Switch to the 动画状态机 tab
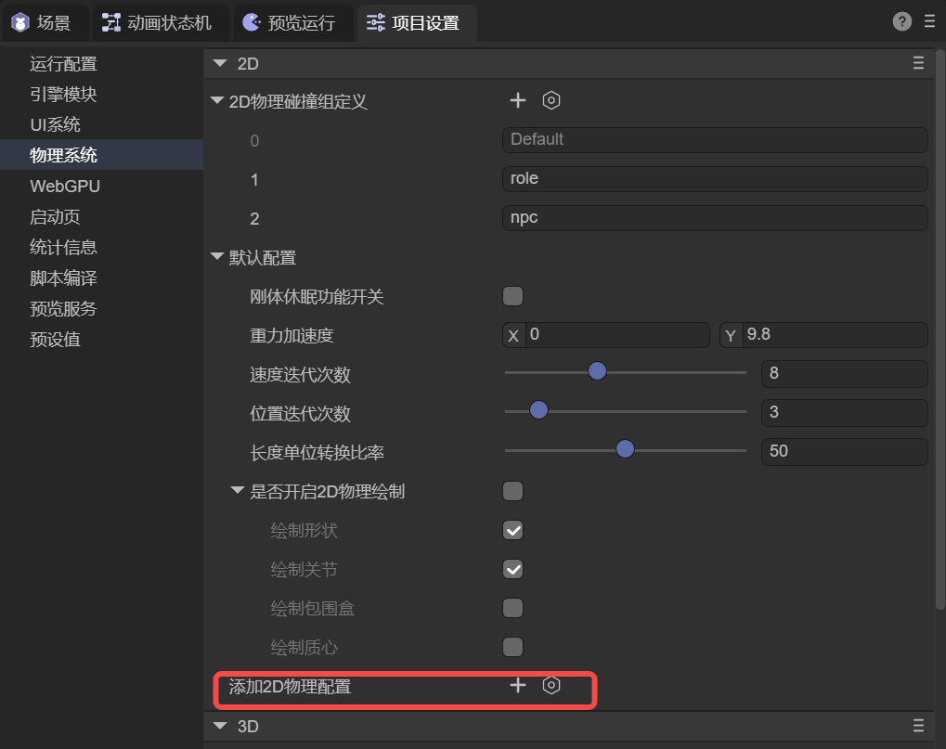 tap(157, 23)
